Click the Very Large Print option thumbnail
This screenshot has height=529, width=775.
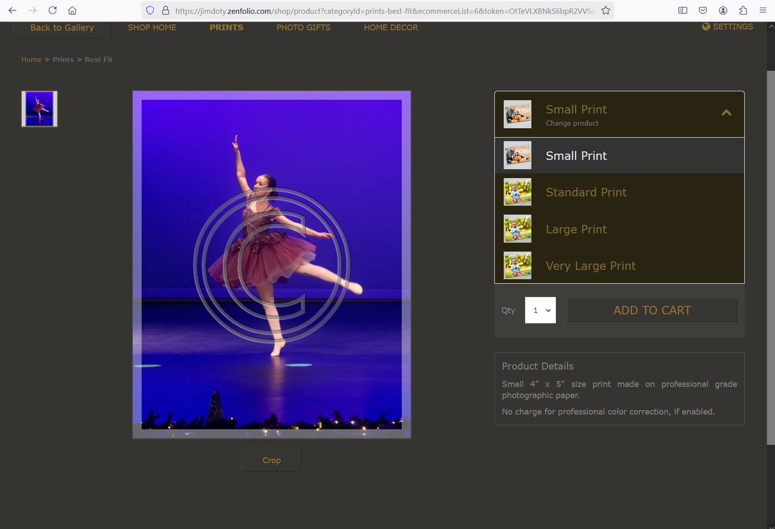(x=518, y=265)
